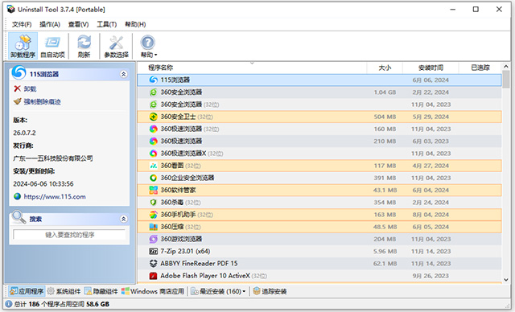Select the 360压缩 icon
The image size is (515, 312).
point(154,227)
